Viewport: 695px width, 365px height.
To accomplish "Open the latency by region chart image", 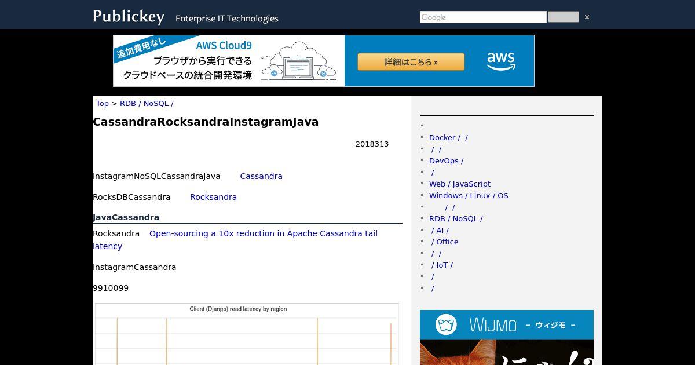I will pos(247,334).
